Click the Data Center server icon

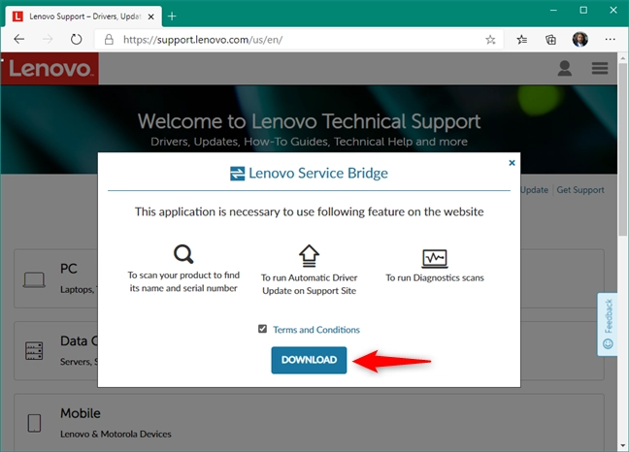tap(34, 350)
